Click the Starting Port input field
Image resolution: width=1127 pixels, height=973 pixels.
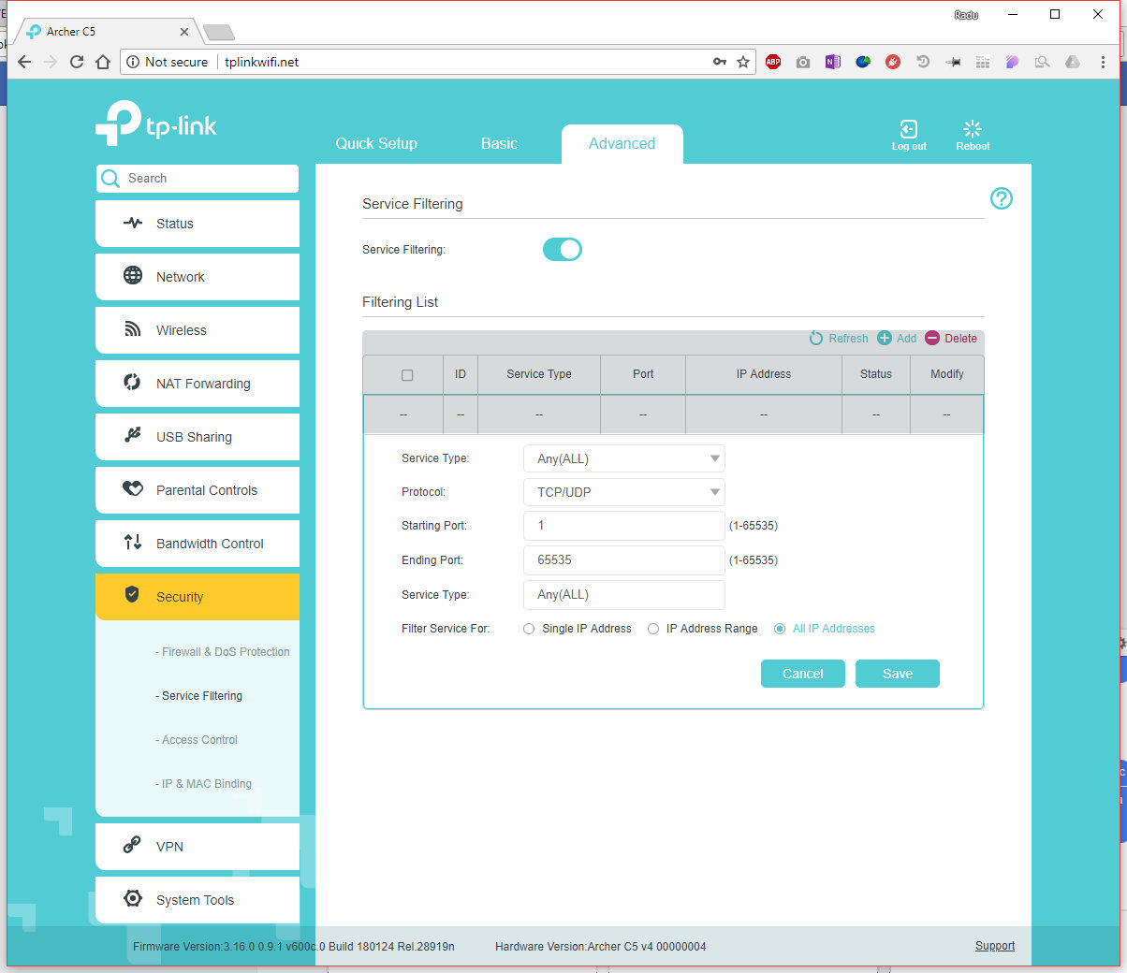(x=624, y=526)
